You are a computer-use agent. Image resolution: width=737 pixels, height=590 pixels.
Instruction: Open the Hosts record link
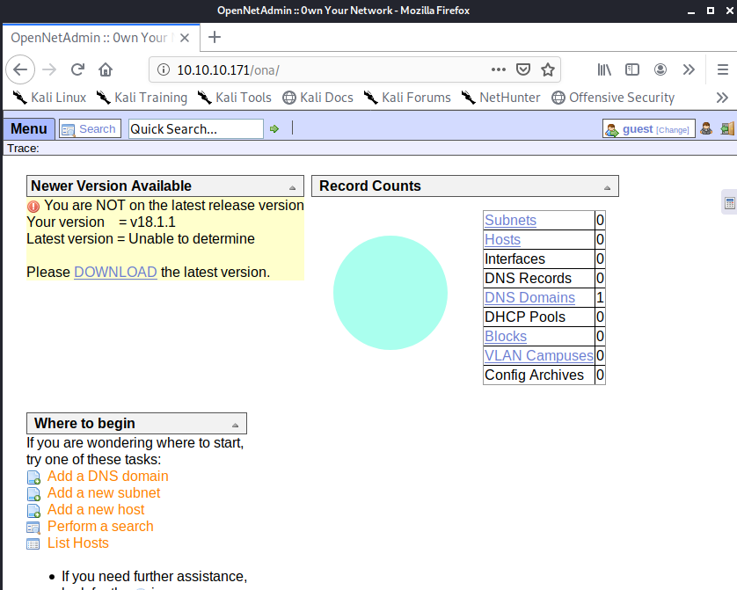click(502, 239)
